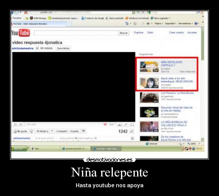Screen dimensions: 219x196
Task: Click the video a los anti-bieber title
Action: pos(177,80)
